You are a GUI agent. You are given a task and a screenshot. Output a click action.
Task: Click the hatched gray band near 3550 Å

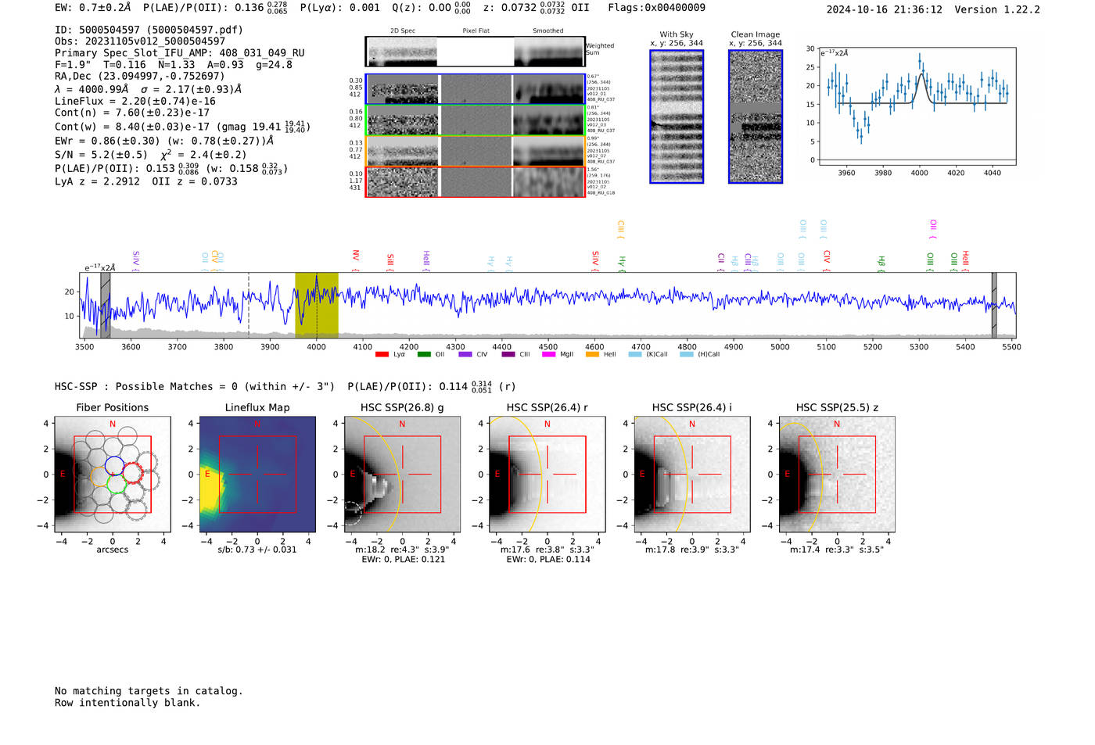[x=106, y=305]
